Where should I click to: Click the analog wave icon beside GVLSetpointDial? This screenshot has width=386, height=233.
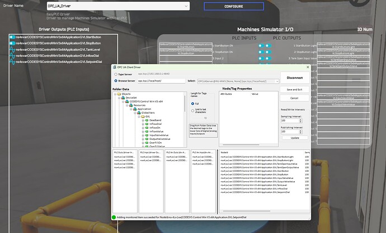coord(12,62)
